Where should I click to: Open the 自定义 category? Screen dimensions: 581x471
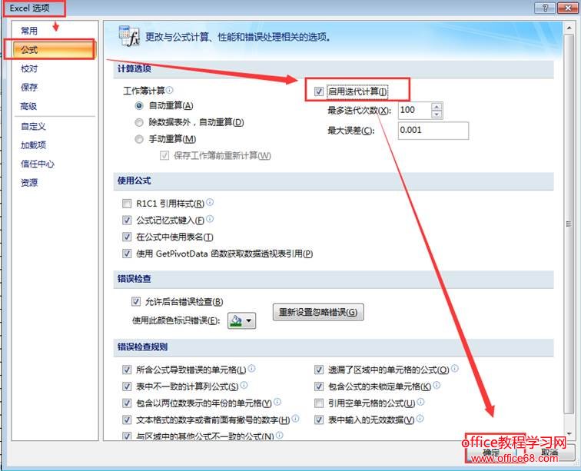[x=33, y=126]
